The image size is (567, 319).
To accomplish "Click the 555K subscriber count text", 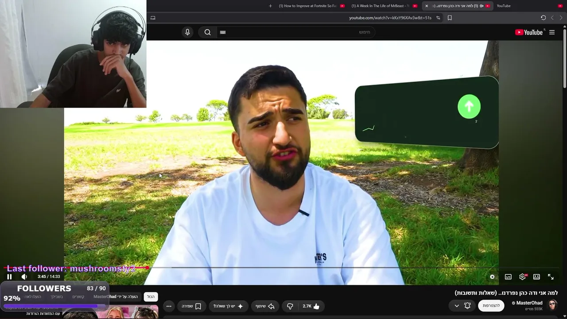I will coord(534,309).
